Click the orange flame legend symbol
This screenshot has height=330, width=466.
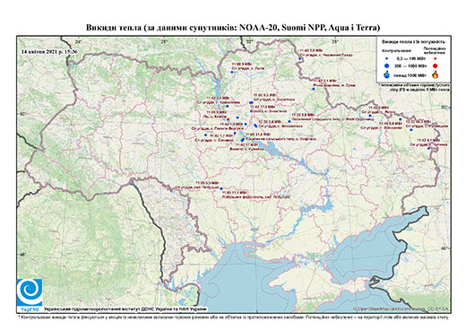click(x=436, y=74)
